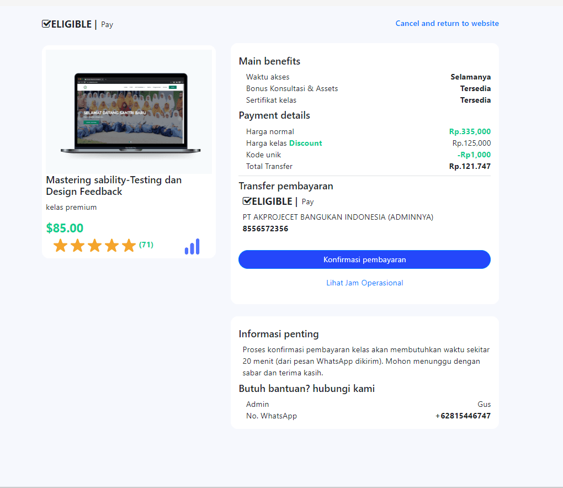Click the Tersedia status for Sertifikat kelas

[x=475, y=100]
